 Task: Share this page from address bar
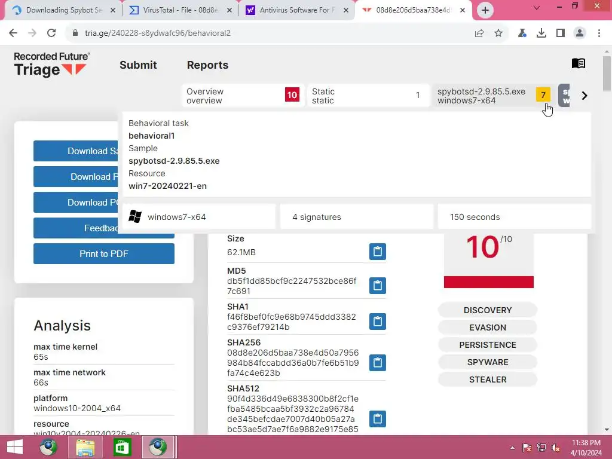click(x=479, y=33)
